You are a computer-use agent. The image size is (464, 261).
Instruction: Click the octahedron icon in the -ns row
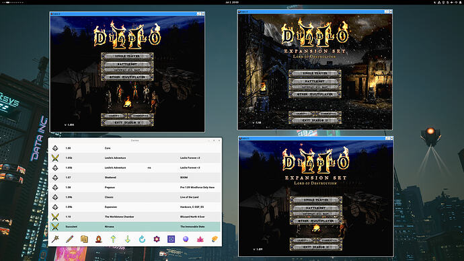55,167
